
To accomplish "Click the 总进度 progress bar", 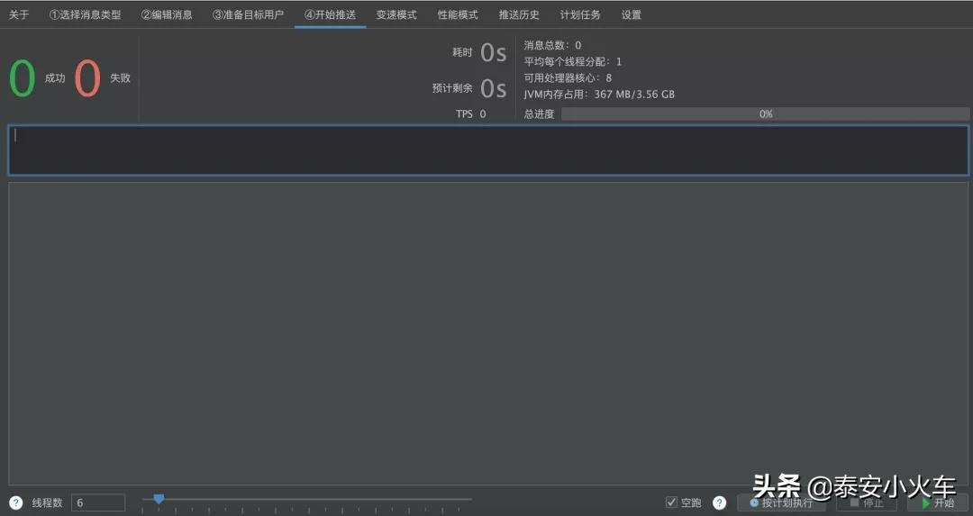I will pos(765,114).
